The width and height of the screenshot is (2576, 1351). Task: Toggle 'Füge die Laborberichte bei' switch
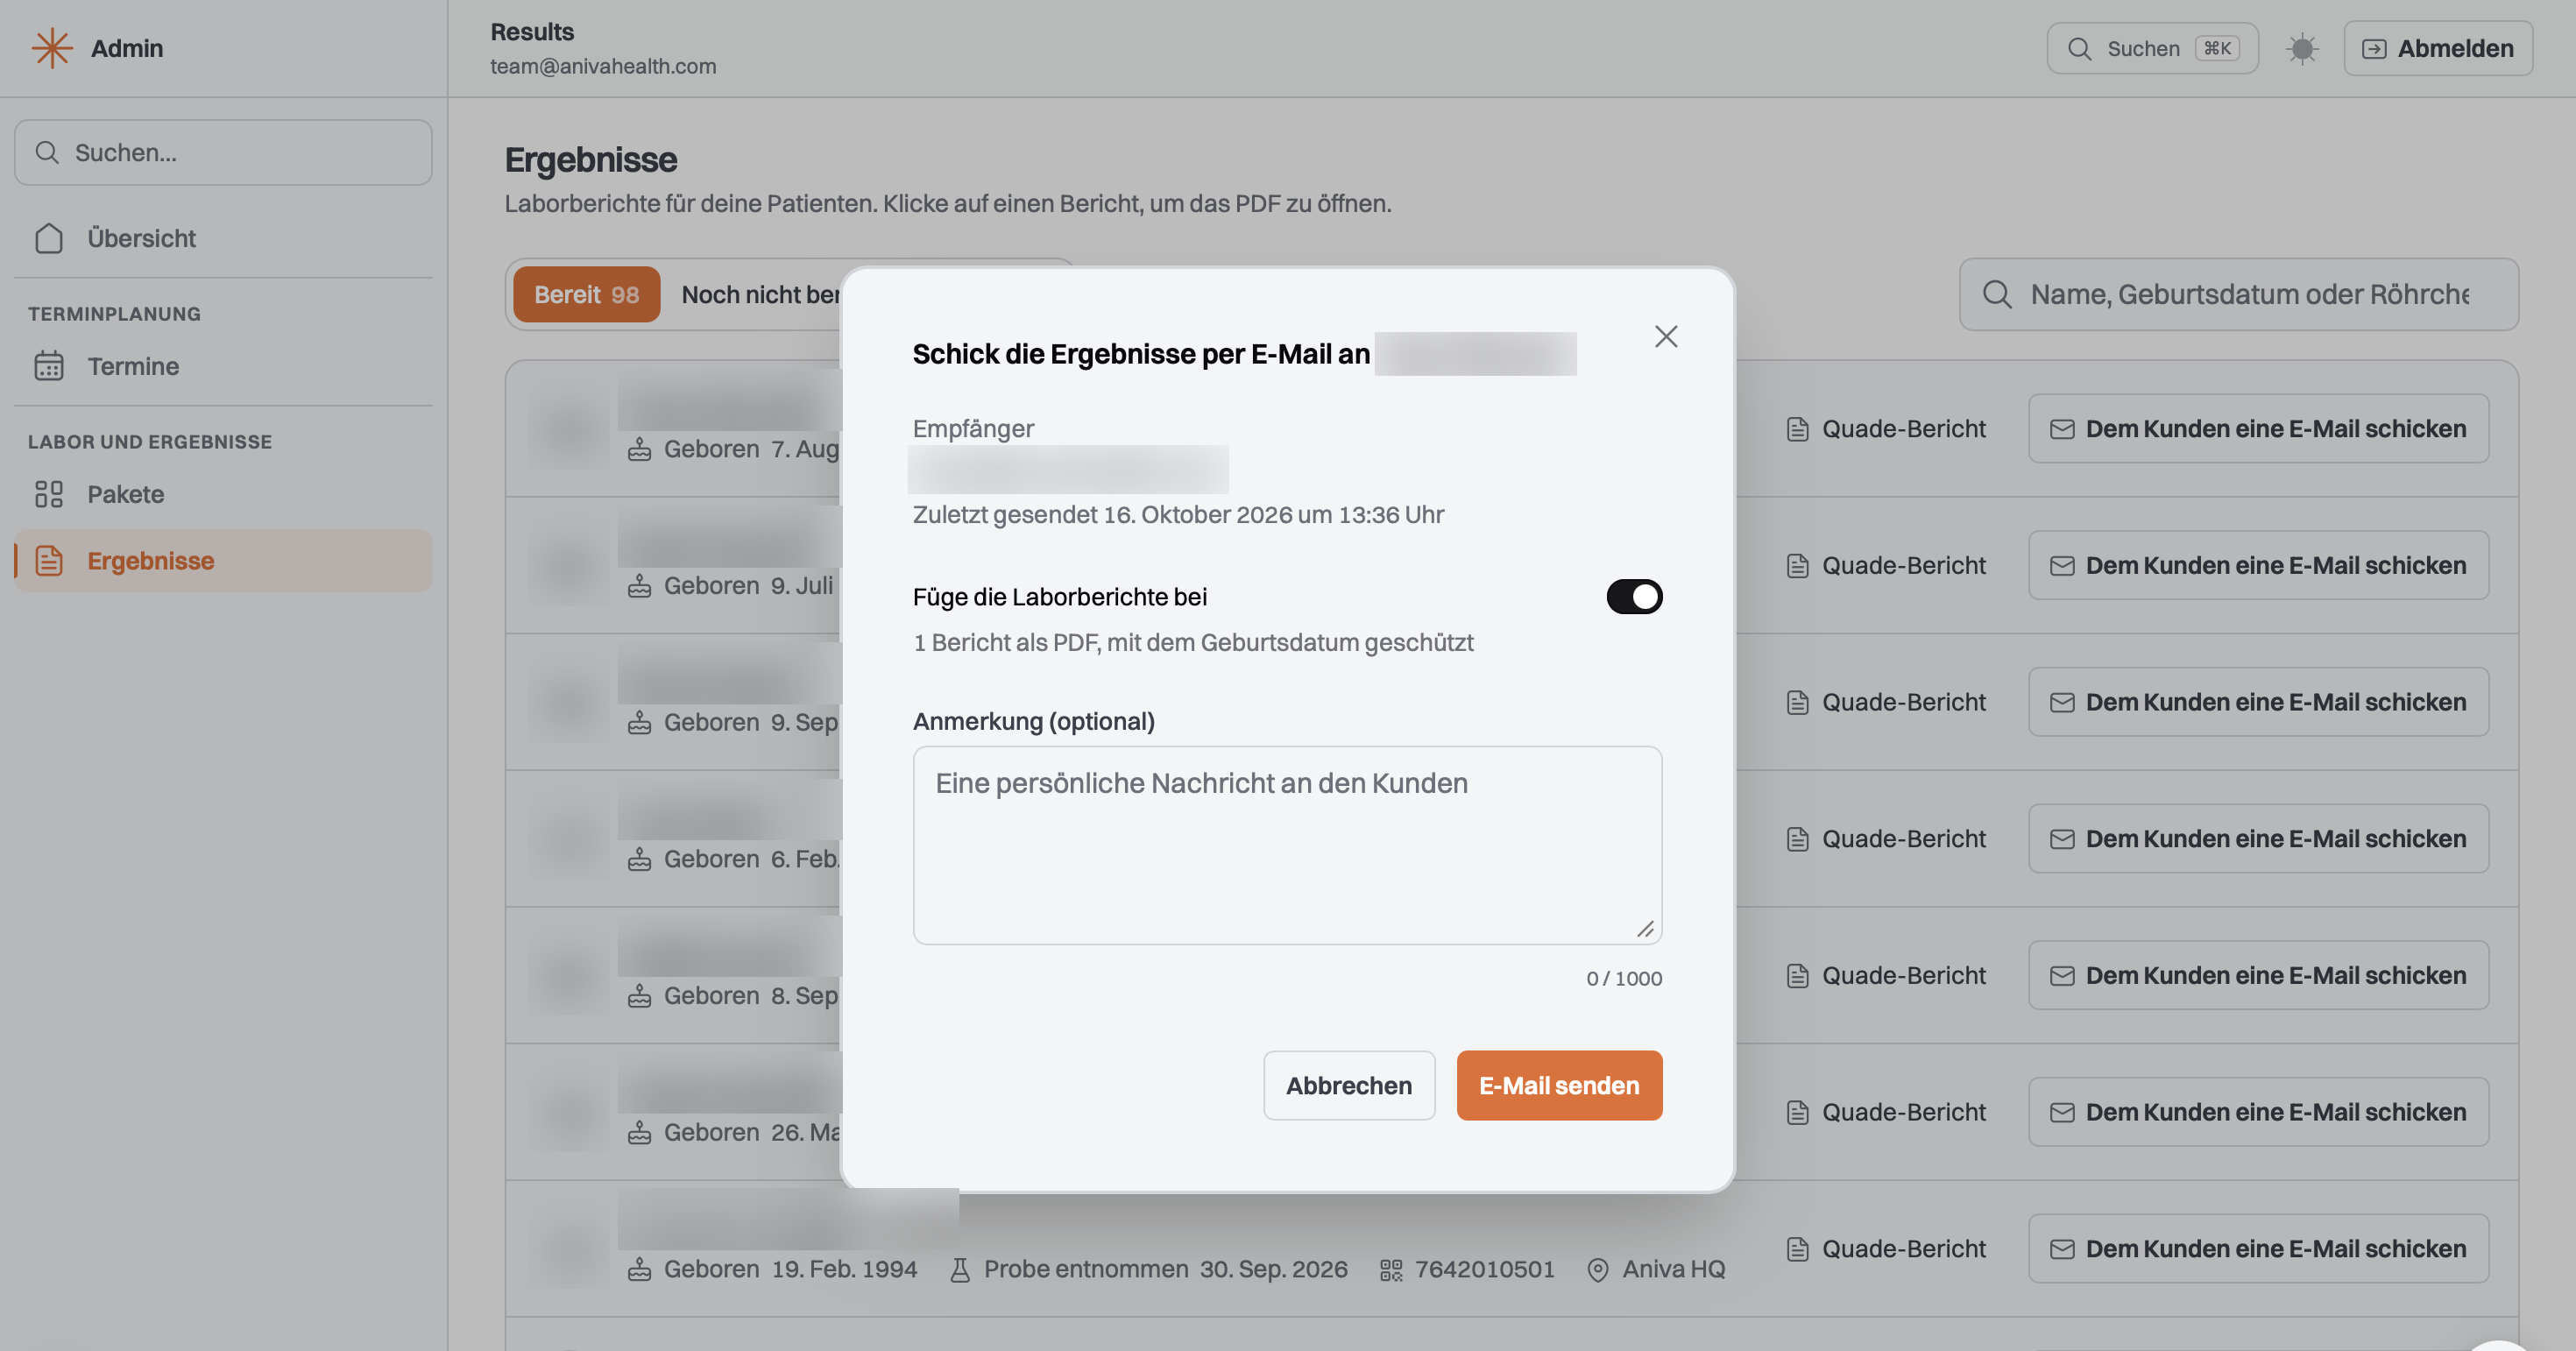[x=1634, y=596]
